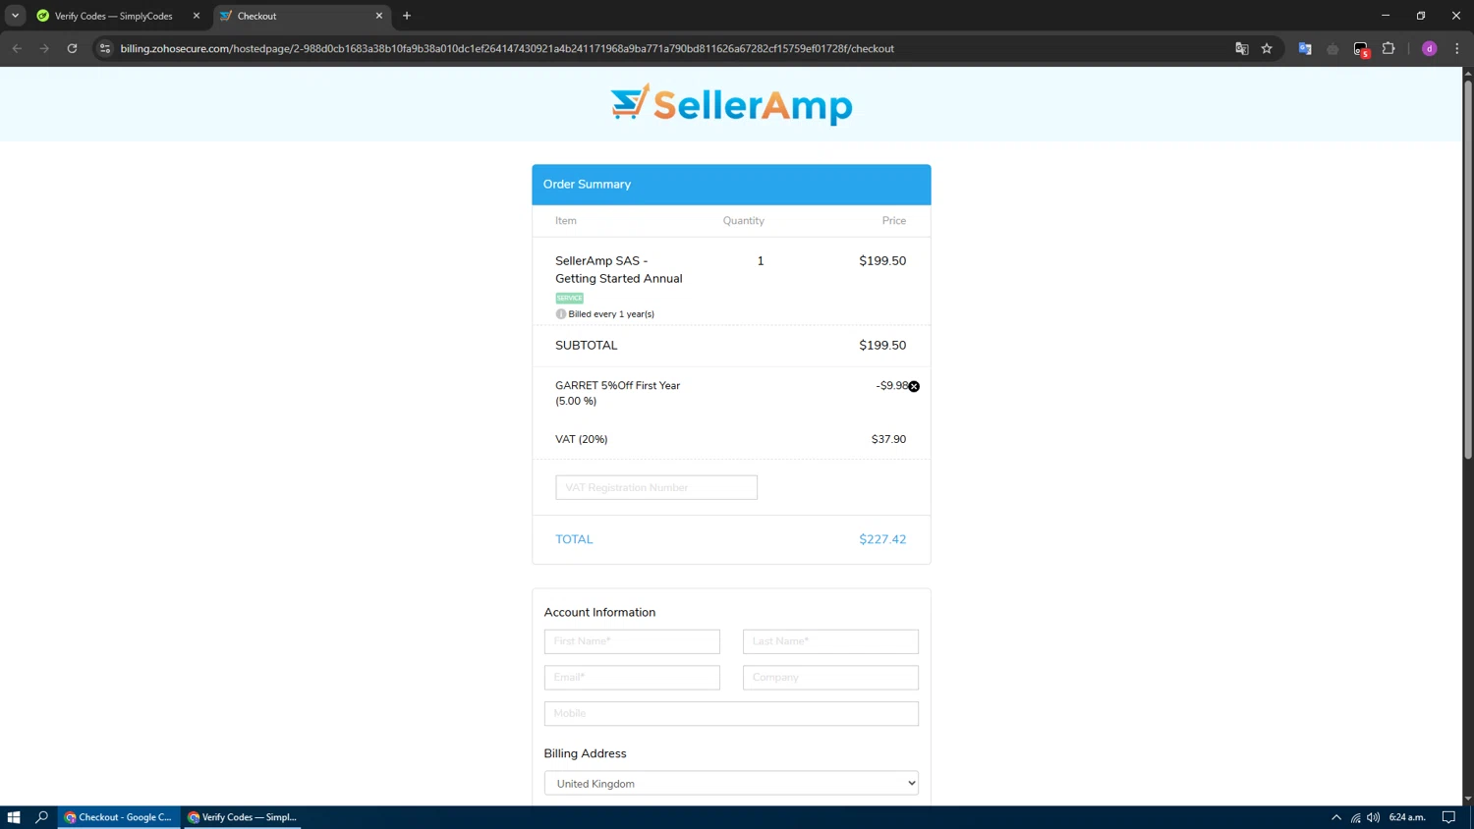Remove the GARRET 5%Off coupon
This screenshot has height=829, width=1474.
[x=914, y=386]
